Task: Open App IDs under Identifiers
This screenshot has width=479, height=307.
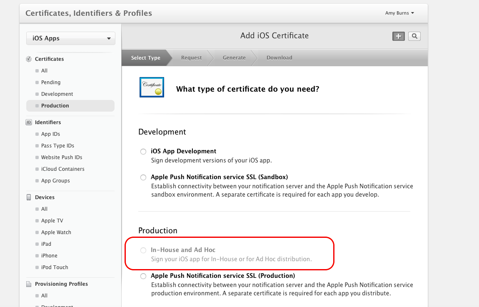Action: click(50, 134)
